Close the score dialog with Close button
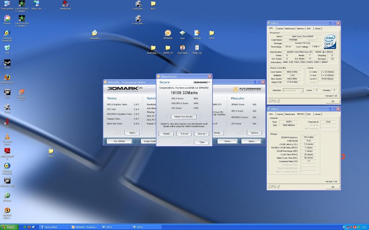Viewport: 369px width, 230px height. pyautogui.click(x=202, y=142)
